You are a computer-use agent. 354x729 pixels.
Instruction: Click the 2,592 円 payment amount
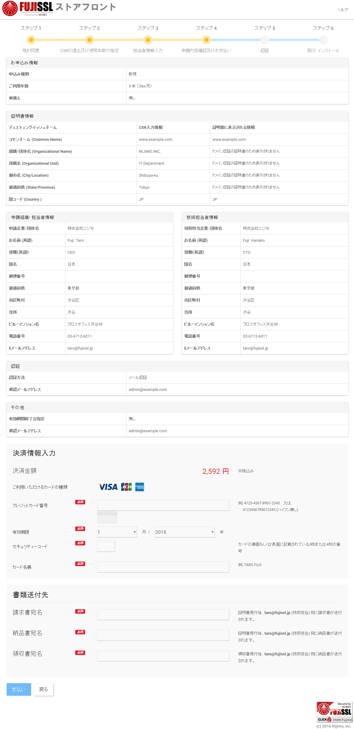point(216,471)
